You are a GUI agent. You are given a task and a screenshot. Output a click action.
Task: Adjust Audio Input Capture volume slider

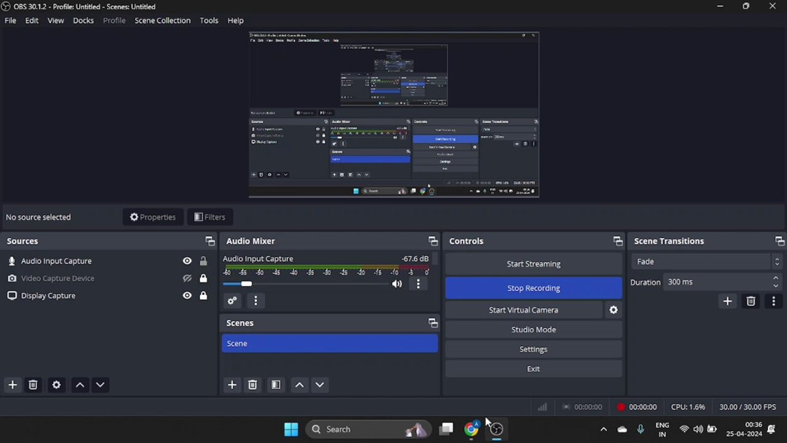tap(305, 284)
